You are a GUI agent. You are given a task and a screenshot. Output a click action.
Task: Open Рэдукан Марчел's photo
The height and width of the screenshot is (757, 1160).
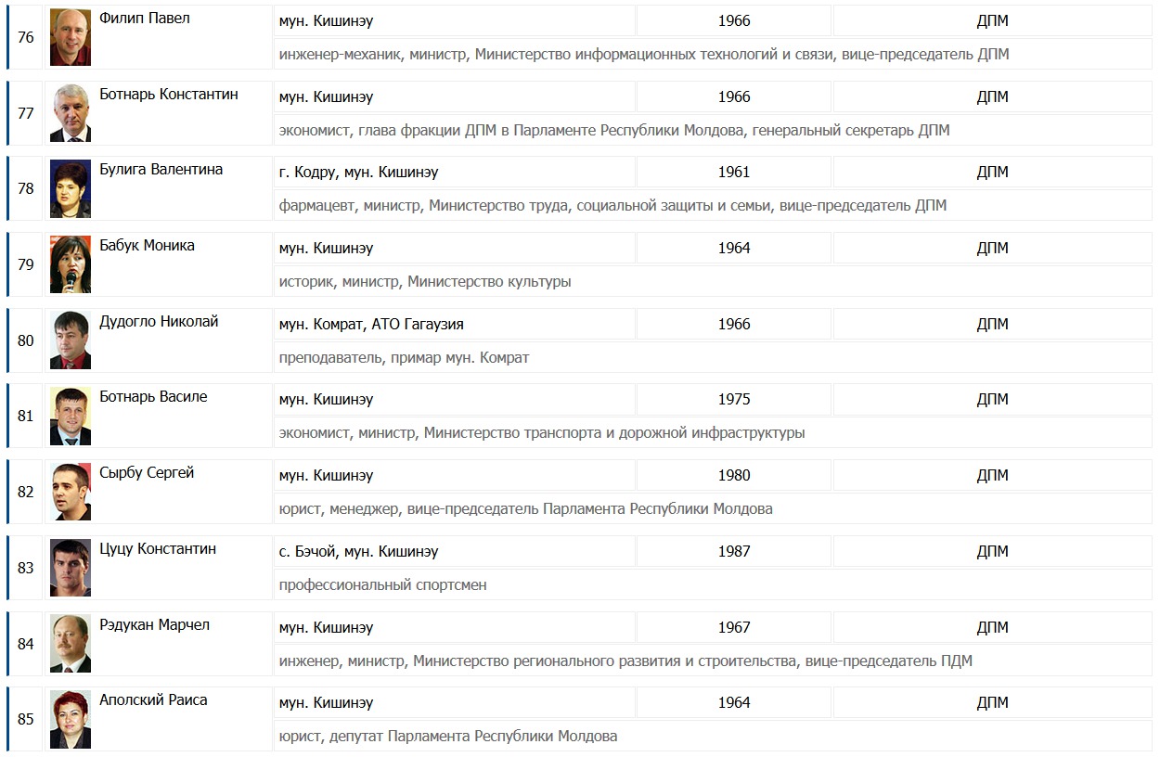click(71, 644)
